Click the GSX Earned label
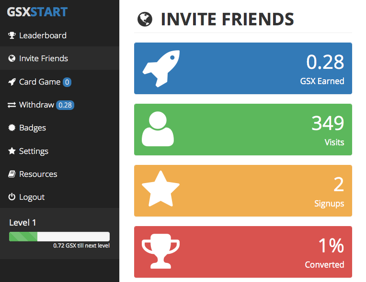The width and height of the screenshot is (366, 282). coord(322,81)
